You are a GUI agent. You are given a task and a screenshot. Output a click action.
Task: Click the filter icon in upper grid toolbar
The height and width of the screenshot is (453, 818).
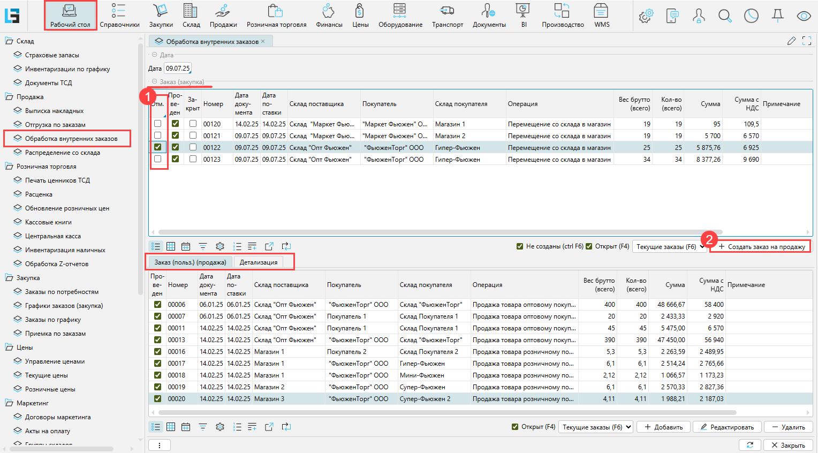click(x=203, y=246)
